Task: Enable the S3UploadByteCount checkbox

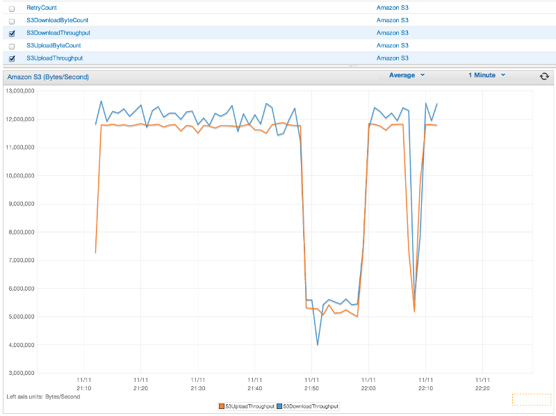Action: (11, 45)
